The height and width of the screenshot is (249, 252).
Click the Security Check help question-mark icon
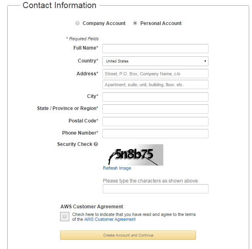(x=96, y=144)
